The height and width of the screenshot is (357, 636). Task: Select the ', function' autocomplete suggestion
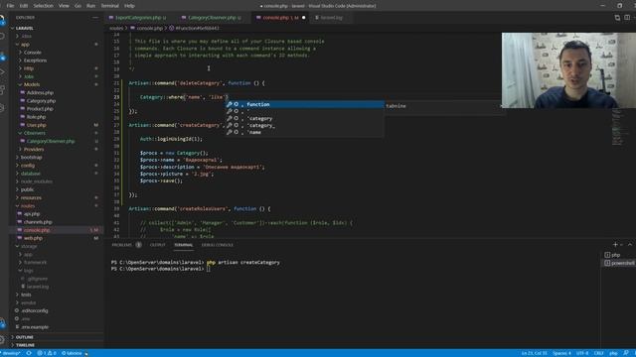(305, 104)
